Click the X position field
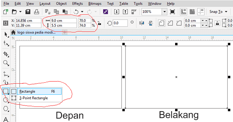 click(x=28, y=21)
